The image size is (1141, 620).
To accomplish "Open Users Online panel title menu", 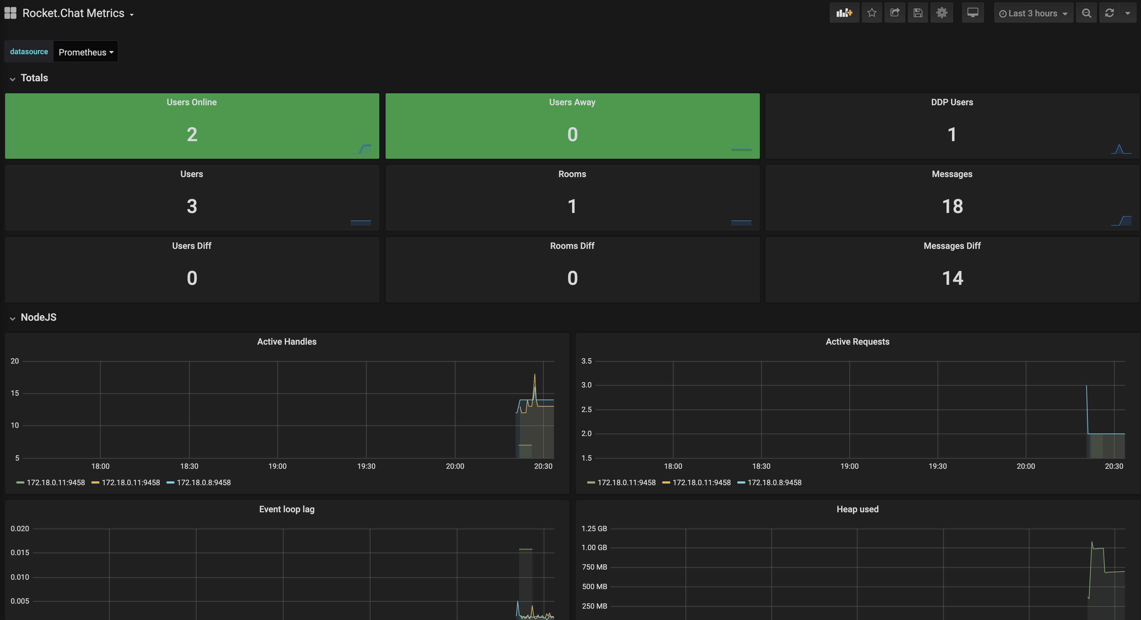I will coord(191,102).
